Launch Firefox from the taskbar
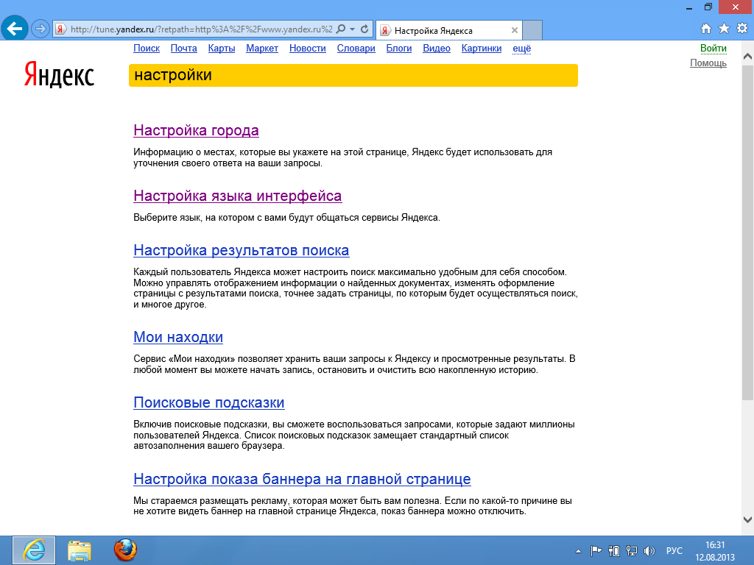The width and height of the screenshot is (754, 565). [x=125, y=550]
